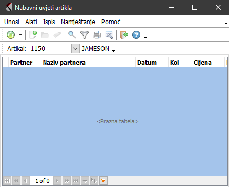Click the magnifying glass search icon

72,35
